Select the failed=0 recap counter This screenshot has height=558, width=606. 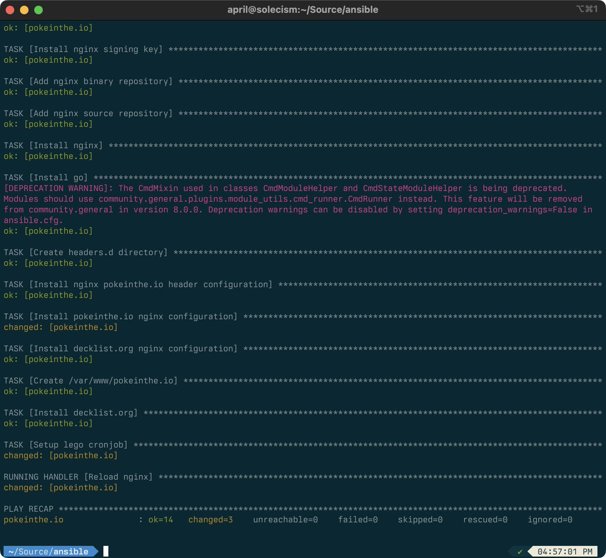coord(358,519)
